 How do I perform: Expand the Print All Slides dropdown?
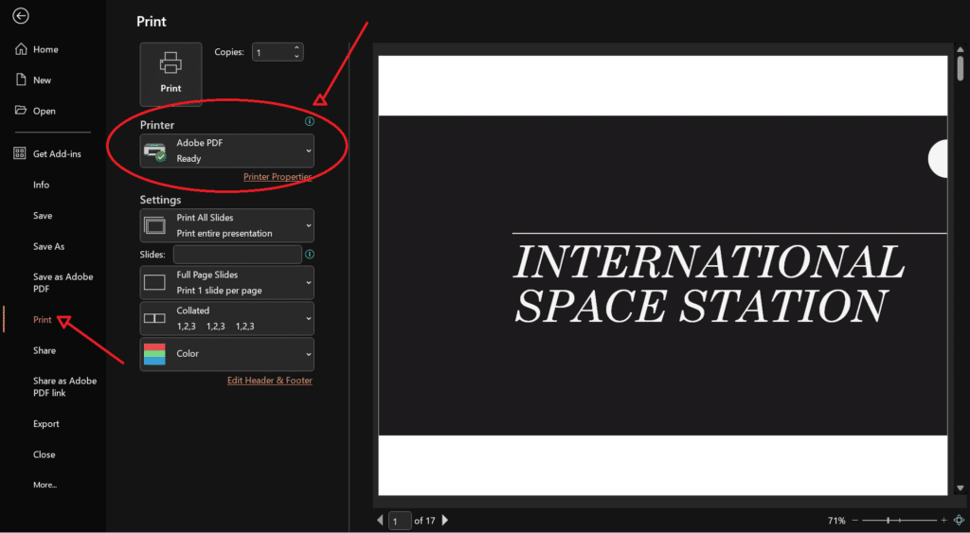pos(227,225)
